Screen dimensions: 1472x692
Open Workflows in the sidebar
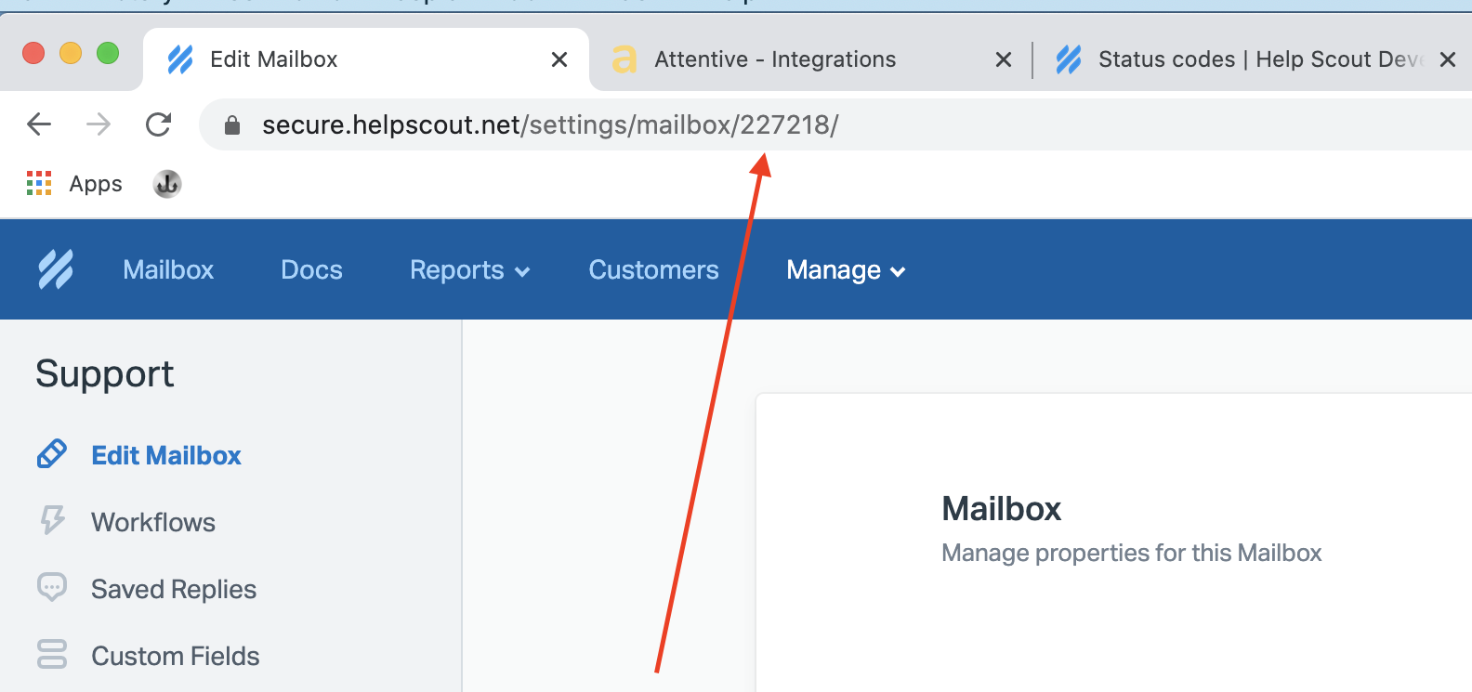(153, 522)
